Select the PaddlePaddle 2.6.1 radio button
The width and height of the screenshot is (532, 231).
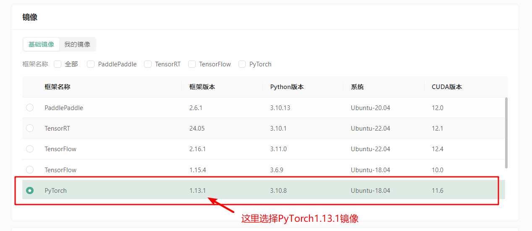pyautogui.click(x=30, y=108)
